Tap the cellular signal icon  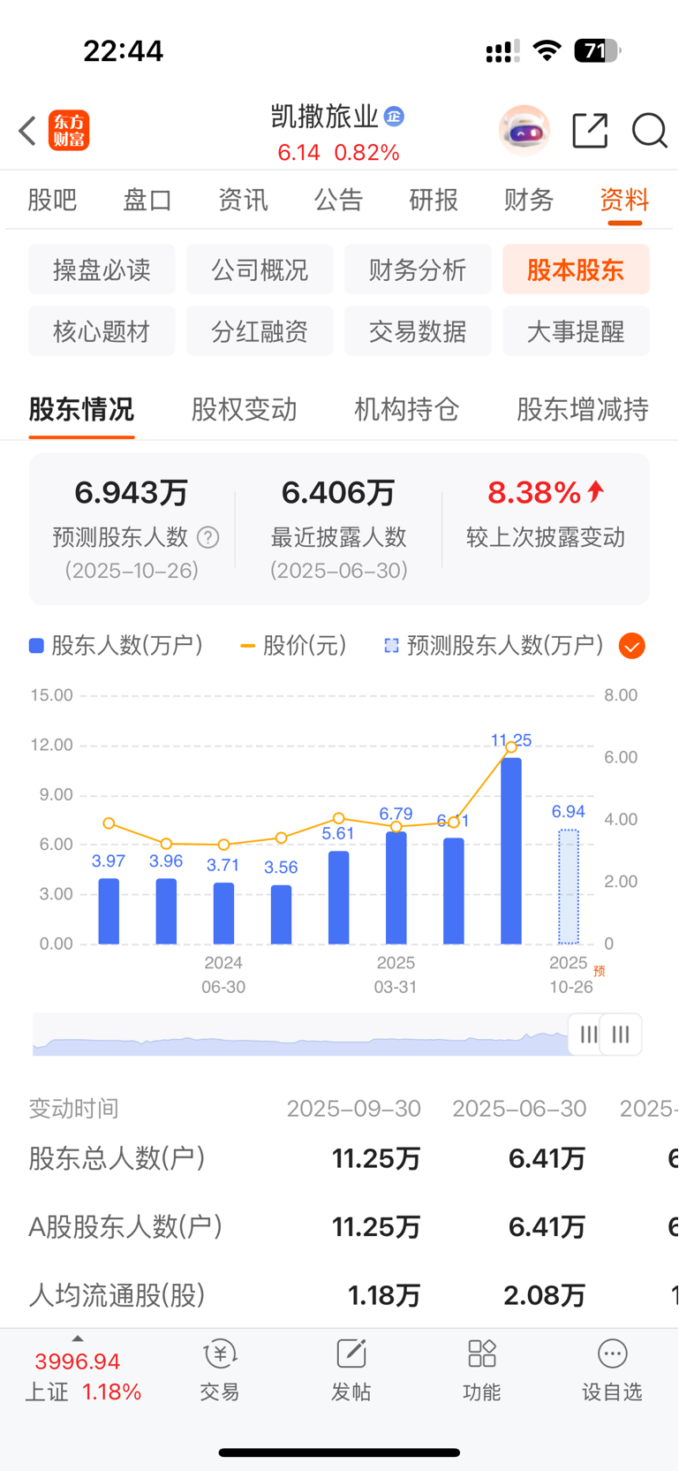pos(503,52)
